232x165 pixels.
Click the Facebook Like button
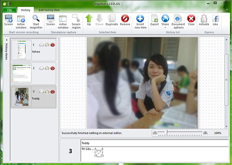tap(215, 20)
